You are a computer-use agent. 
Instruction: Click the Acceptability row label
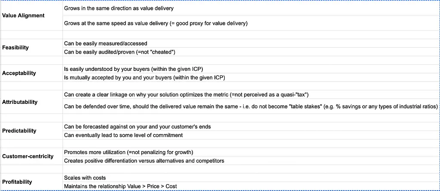pos(19,73)
